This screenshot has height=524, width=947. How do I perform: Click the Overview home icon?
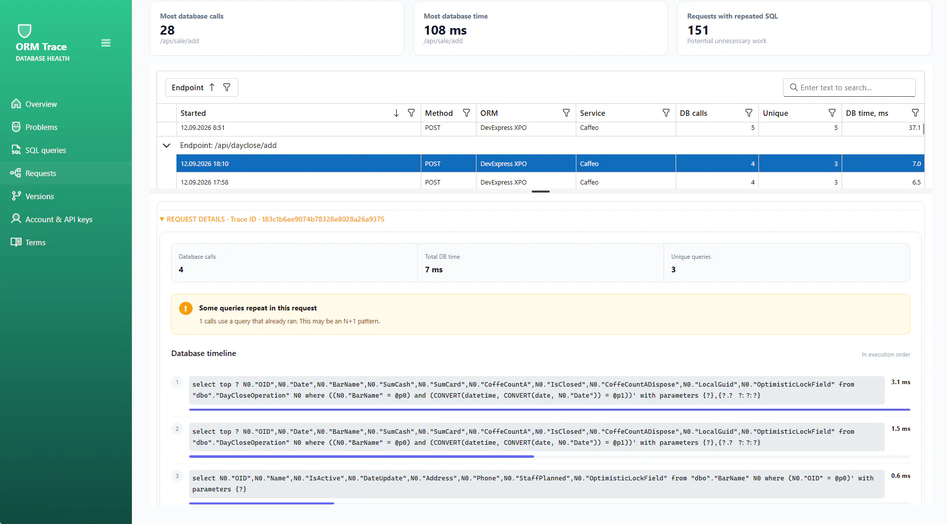[x=16, y=104]
